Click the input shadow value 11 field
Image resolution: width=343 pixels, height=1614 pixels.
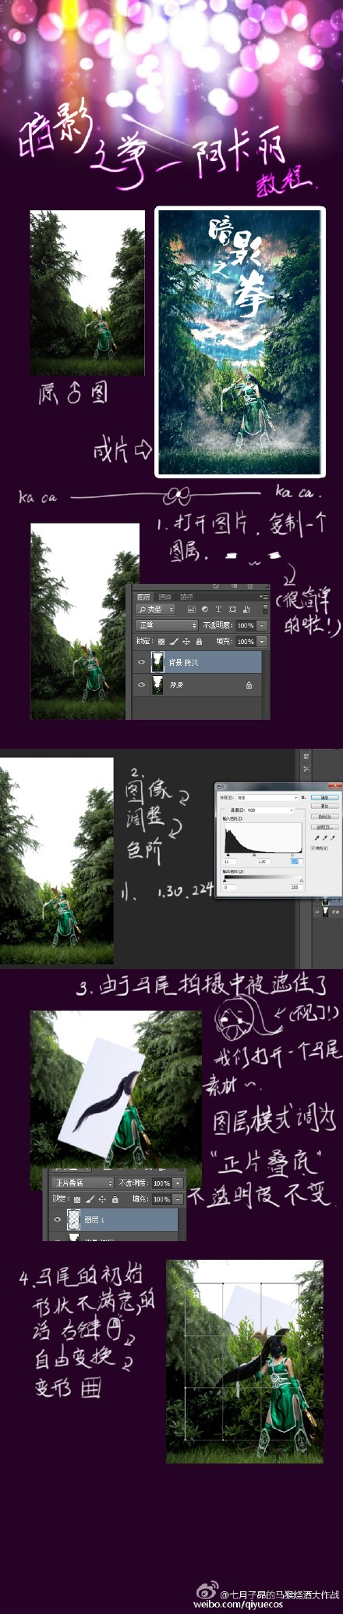pyautogui.click(x=230, y=862)
